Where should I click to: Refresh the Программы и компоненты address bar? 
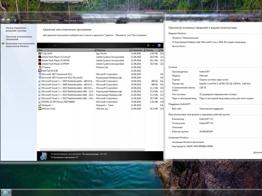[x=116, y=21]
